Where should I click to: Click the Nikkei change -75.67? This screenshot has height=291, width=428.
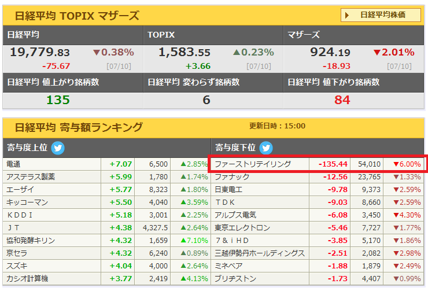[56, 66]
